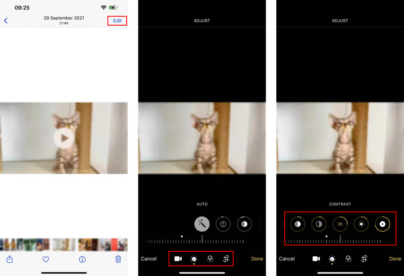The height and width of the screenshot is (276, 404).
Task: Open filters tab in middle screen
Action: point(210,259)
